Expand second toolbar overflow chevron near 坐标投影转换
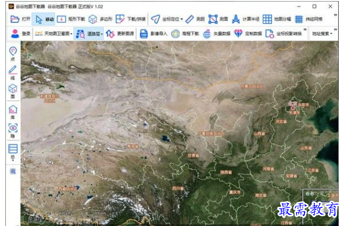 coord(305,29)
